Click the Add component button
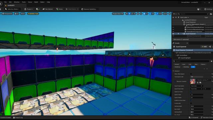213x120 pixels. [204, 47]
